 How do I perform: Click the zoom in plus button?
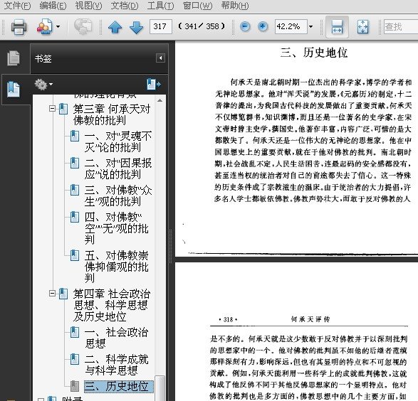(x=263, y=26)
